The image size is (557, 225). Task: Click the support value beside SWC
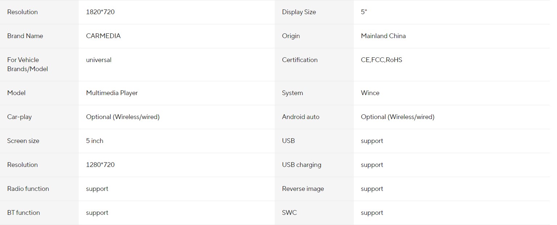(x=372, y=213)
